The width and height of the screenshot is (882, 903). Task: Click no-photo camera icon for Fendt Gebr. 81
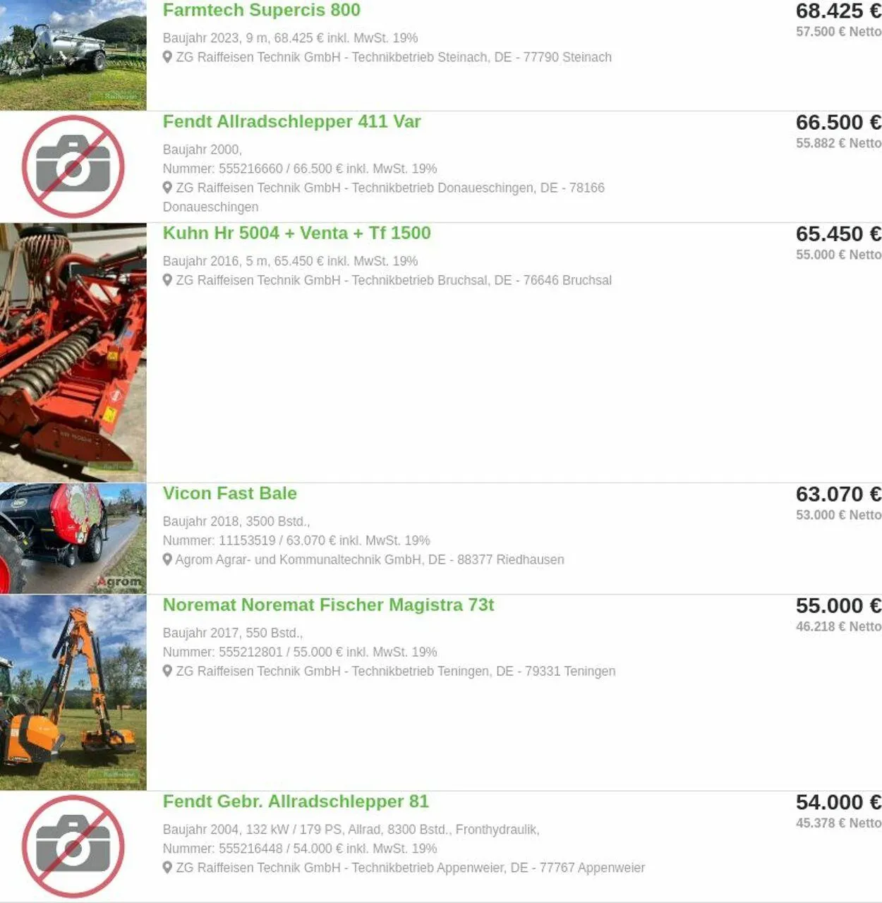(73, 847)
